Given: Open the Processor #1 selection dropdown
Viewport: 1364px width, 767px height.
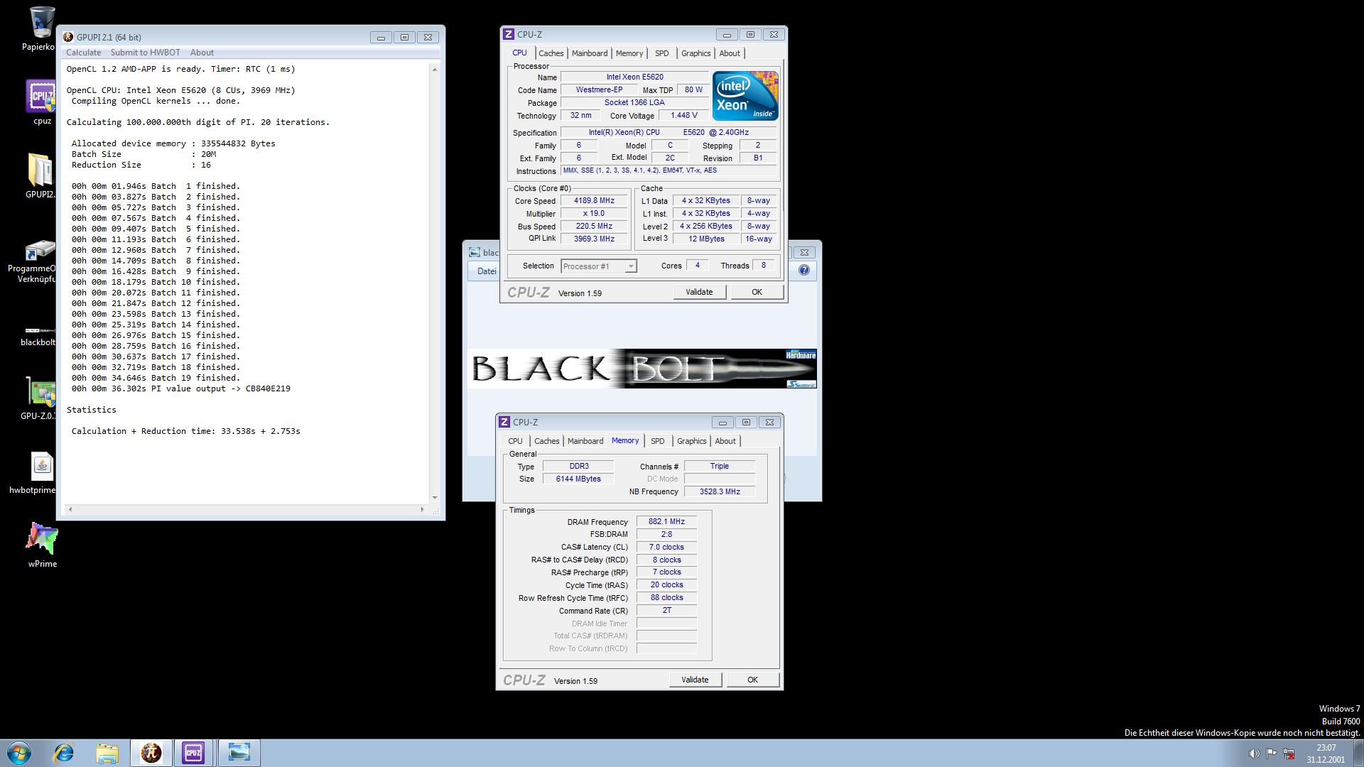Looking at the screenshot, I should [x=599, y=266].
